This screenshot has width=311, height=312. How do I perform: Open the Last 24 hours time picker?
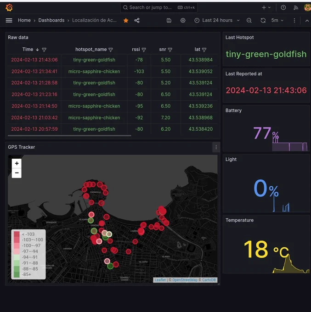[x=217, y=20]
